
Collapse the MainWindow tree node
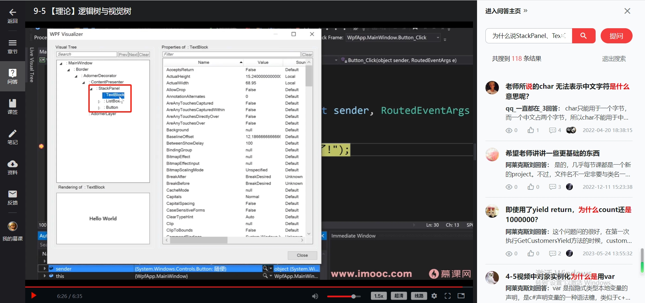[x=61, y=63]
